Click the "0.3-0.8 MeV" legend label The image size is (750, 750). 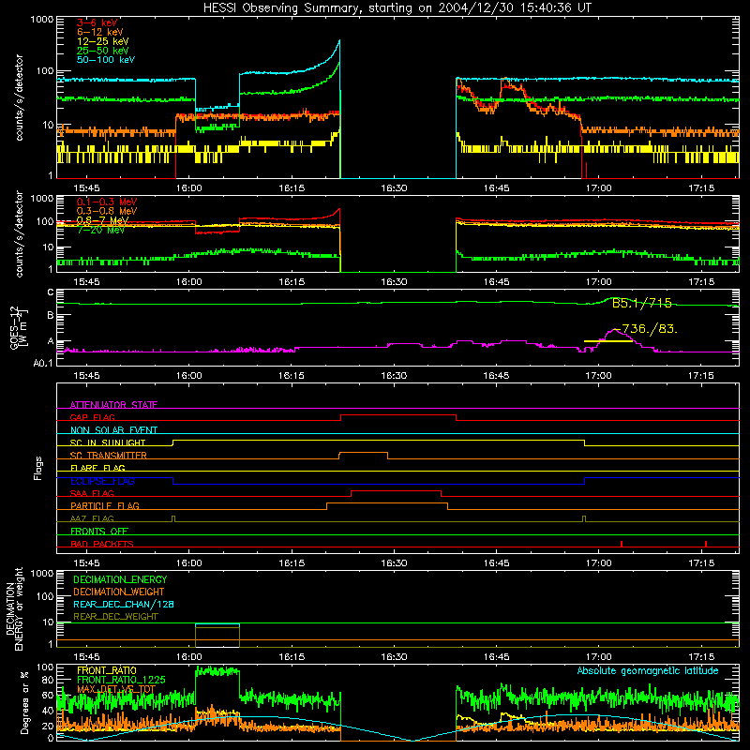[107, 211]
